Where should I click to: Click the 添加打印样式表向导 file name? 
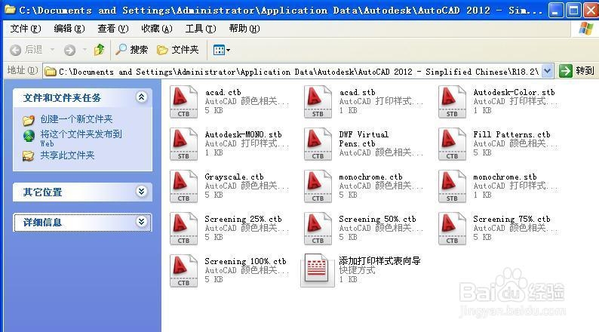(379, 261)
